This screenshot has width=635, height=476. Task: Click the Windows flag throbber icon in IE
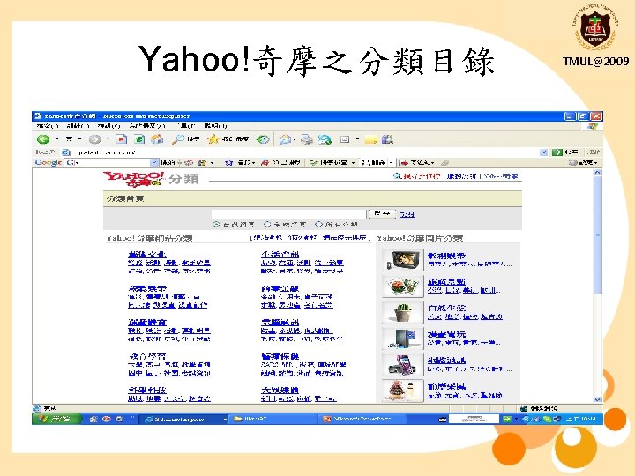(593, 126)
